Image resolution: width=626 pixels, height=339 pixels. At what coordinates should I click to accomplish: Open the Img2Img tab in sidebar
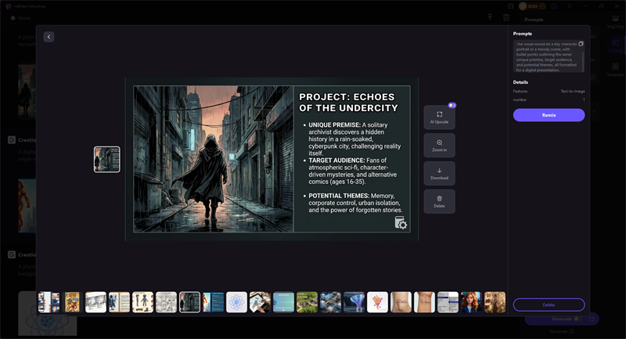(615, 20)
